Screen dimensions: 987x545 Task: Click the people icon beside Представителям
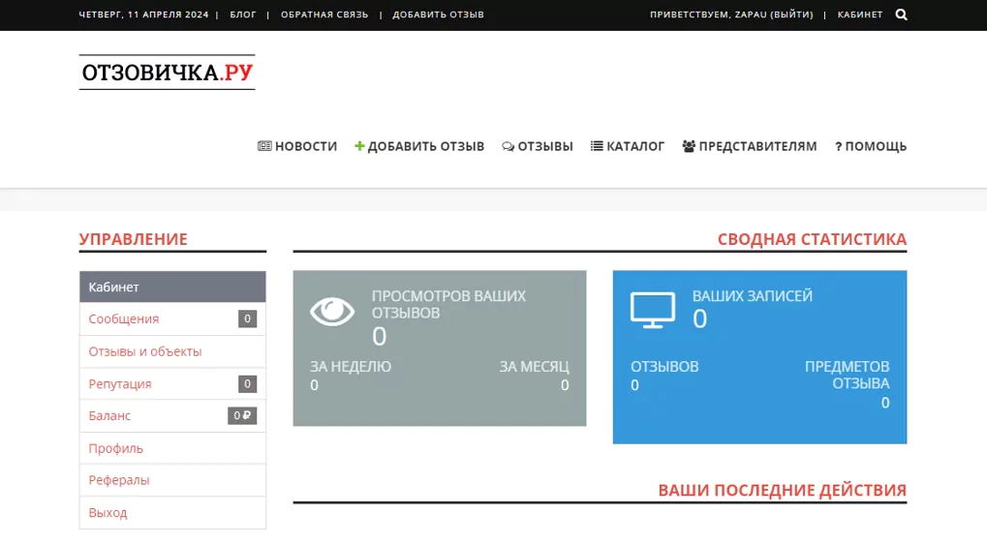[689, 146]
